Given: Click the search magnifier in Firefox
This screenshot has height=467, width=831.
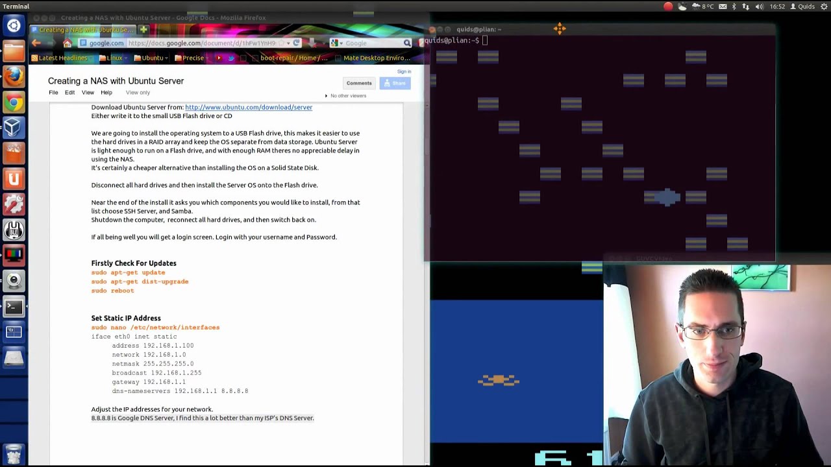Looking at the screenshot, I should point(407,43).
